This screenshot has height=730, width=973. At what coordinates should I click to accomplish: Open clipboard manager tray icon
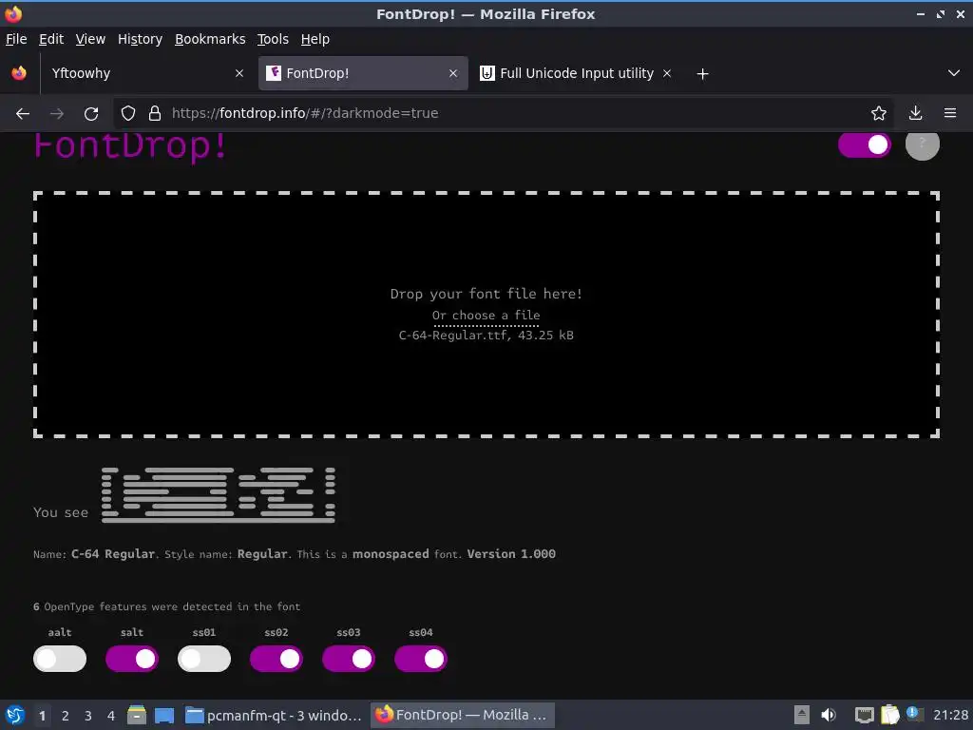pos(889,715)
